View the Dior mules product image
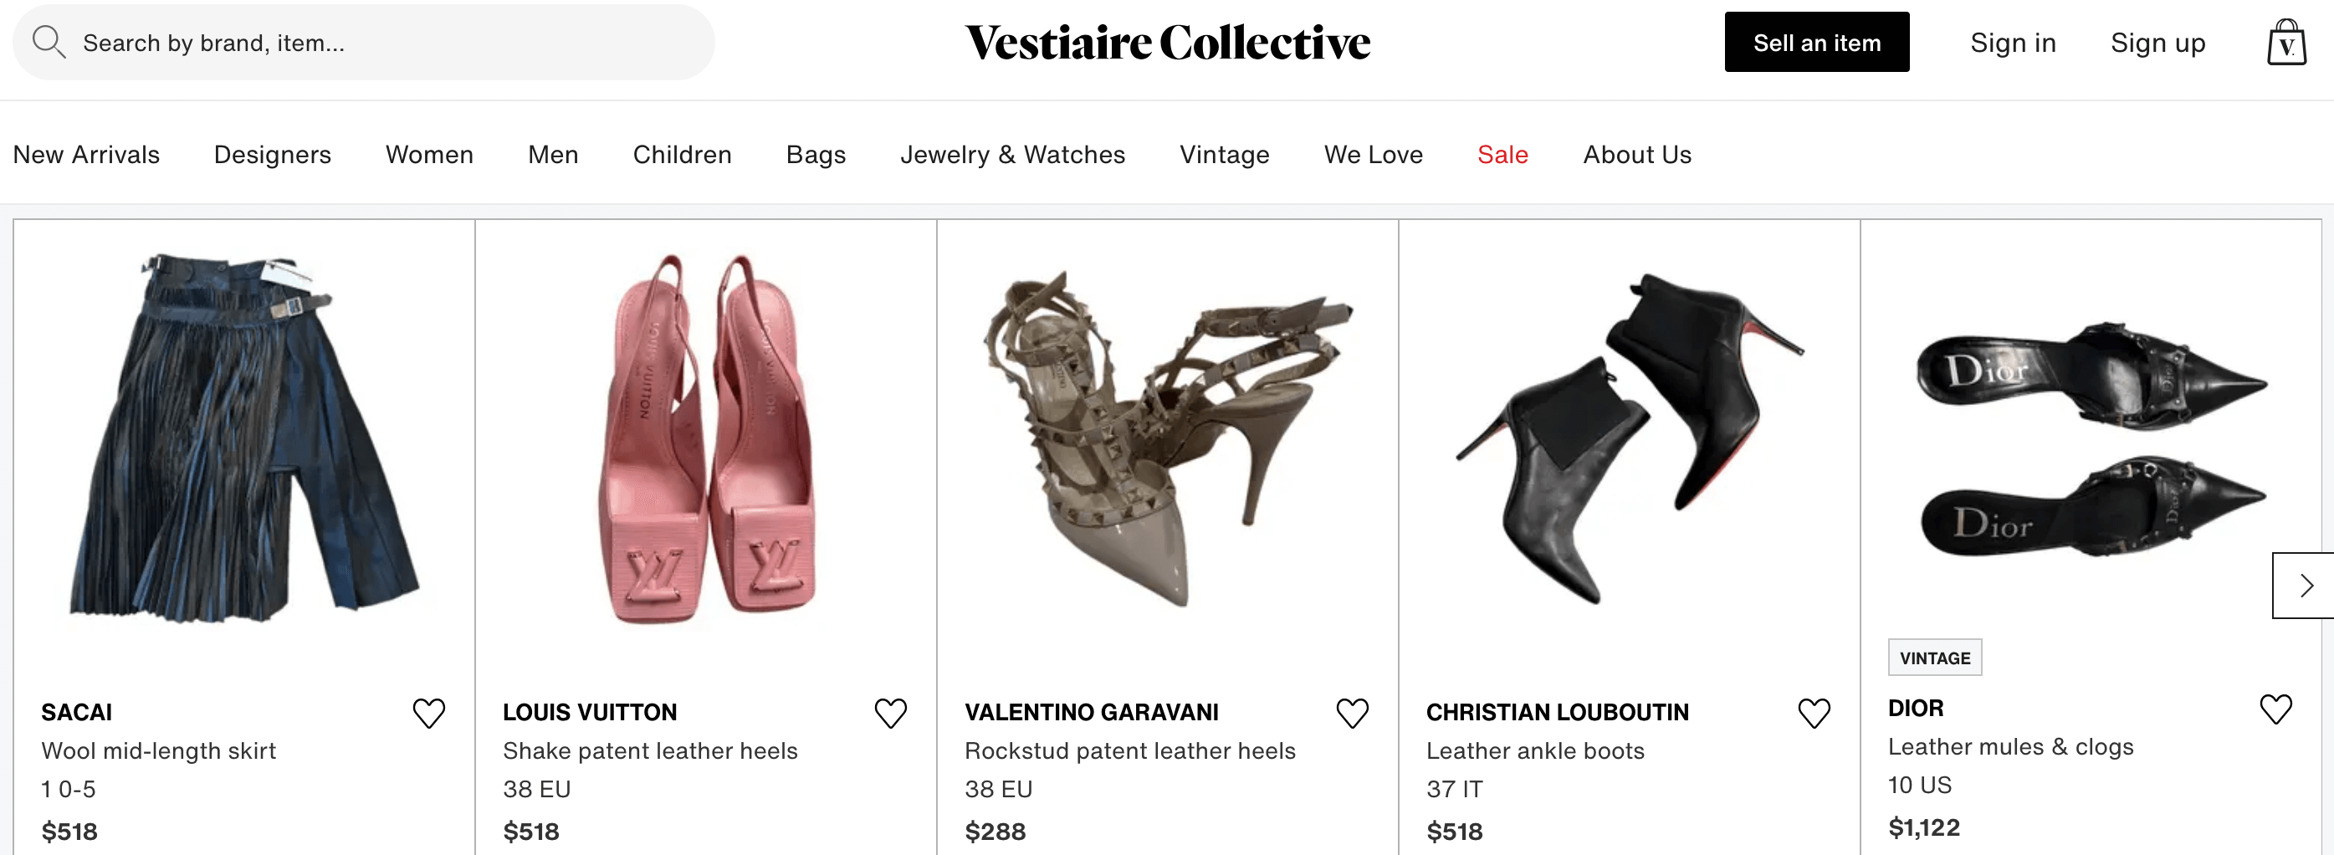The width and height of the screenshot is (2334, 855). (x=2091, y=439)
